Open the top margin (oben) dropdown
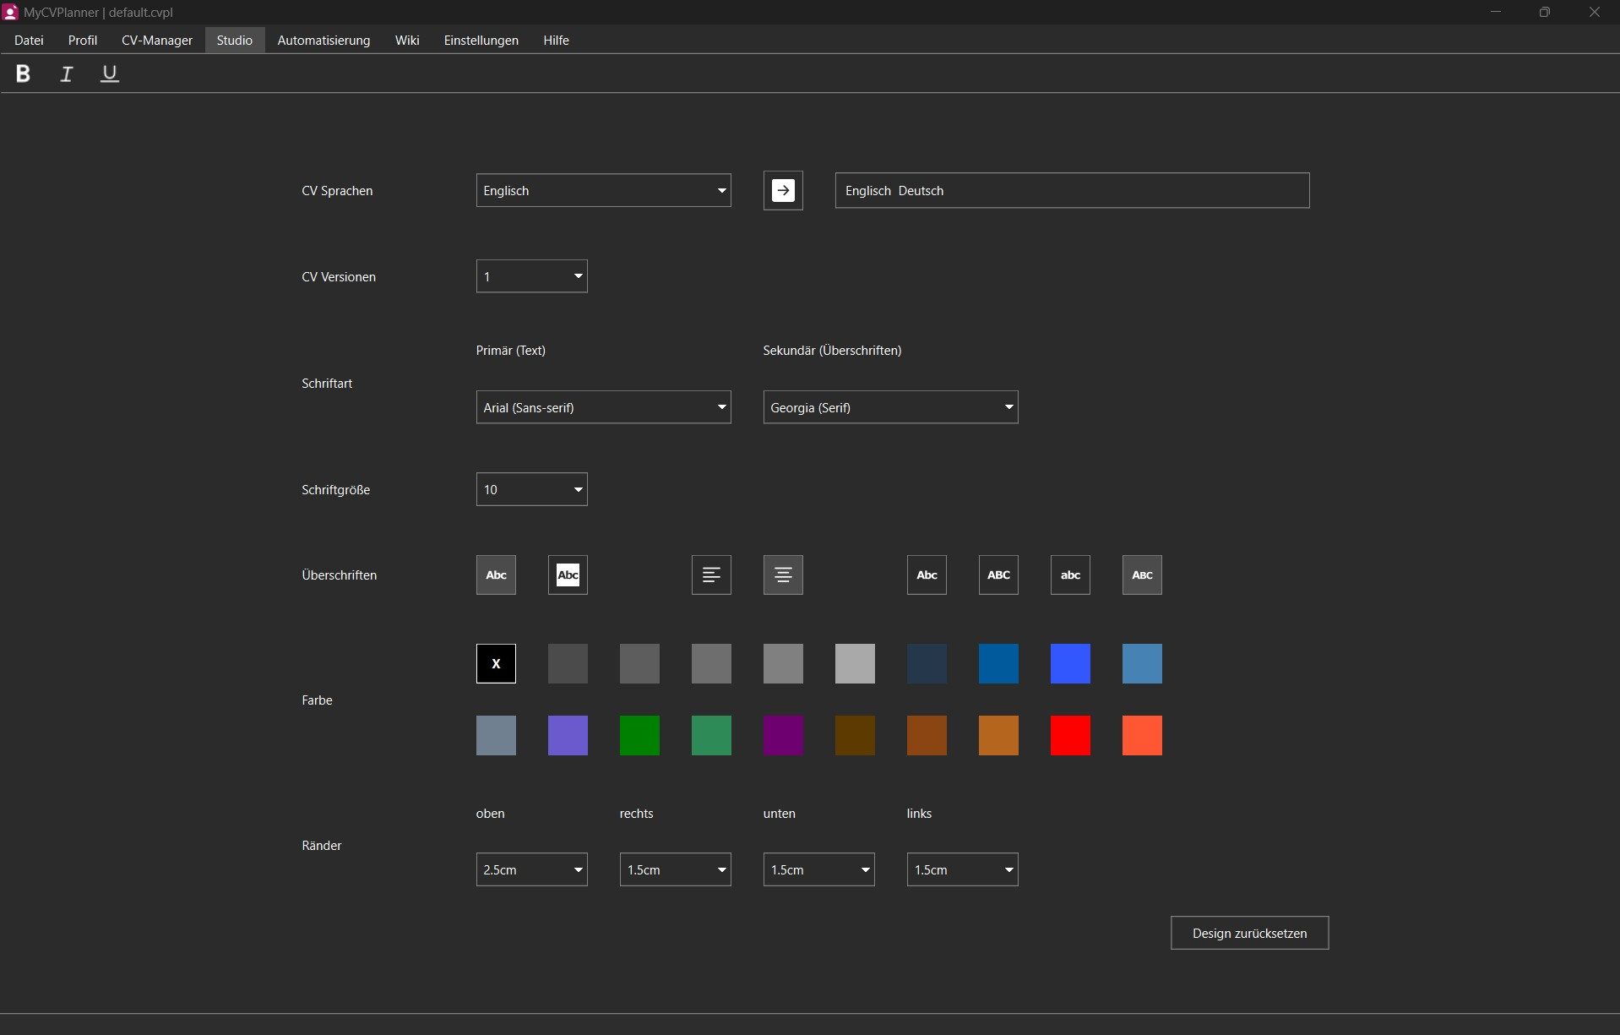1620x1035 pixels. click(x=531, y=869)
